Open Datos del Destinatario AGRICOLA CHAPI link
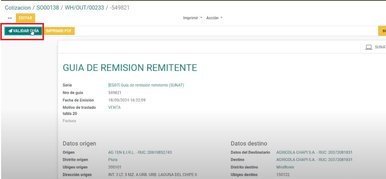The height and width of the screenshot is (179, 386). coord(314,152)
